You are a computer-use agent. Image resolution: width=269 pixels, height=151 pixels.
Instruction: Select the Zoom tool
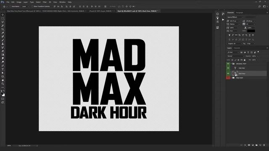(x=3, y=84)
